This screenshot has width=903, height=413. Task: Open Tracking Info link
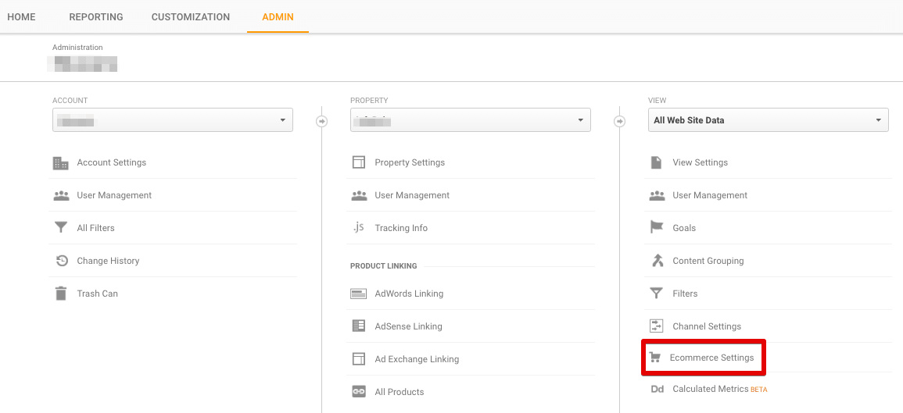click(401, 228)
